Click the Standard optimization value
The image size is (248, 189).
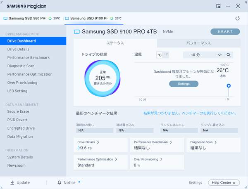point(86,165)
